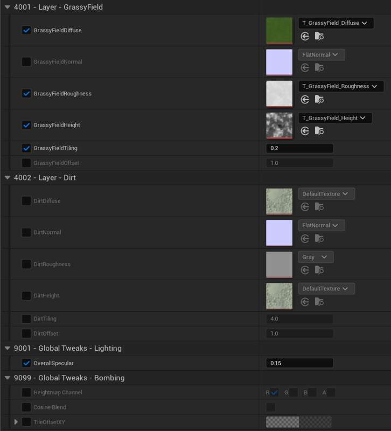Viewport: 391px width, 431px height.
Task: Click use-selected-asset arrow icon for GrassyFieldDiffuse
Action: tap(305, 37)
